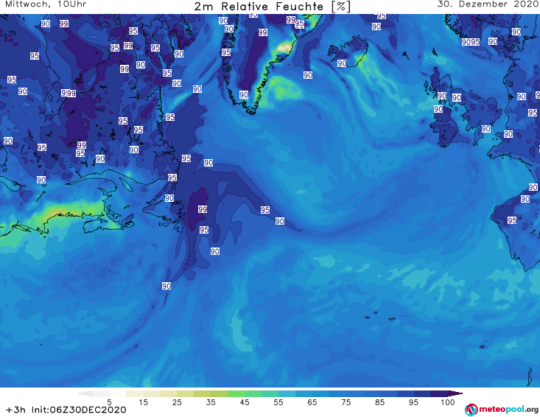This screenshot has height=417, width=540.
Task: Select the "Mittwoch, 10Uhr" time label
Action: click(46, 4)
